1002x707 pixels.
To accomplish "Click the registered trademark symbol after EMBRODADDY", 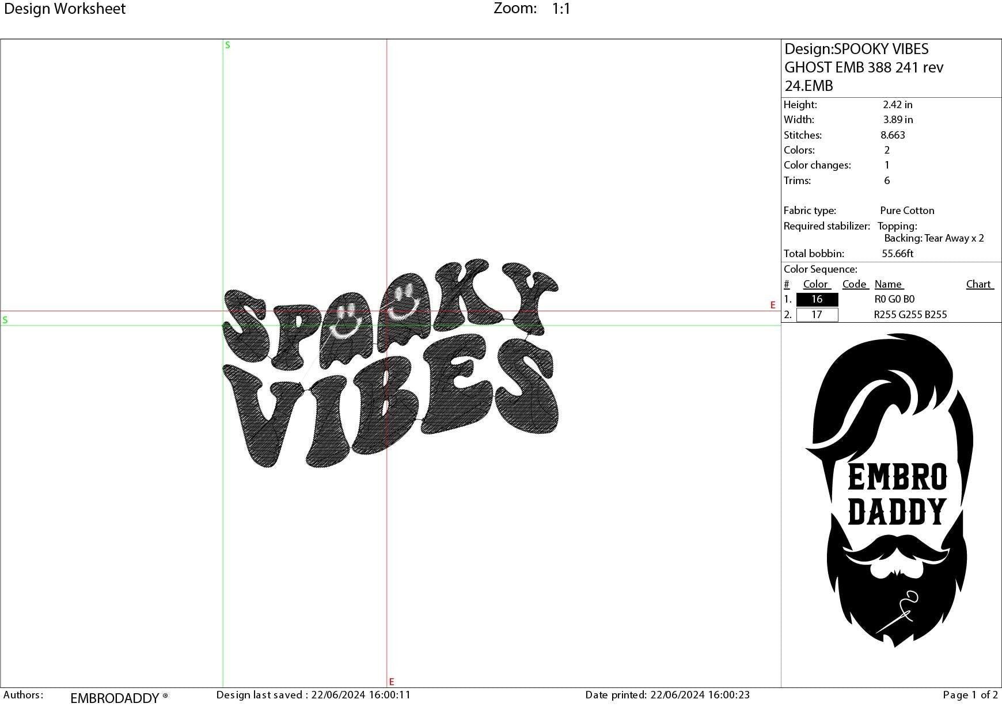I will 166,696.
